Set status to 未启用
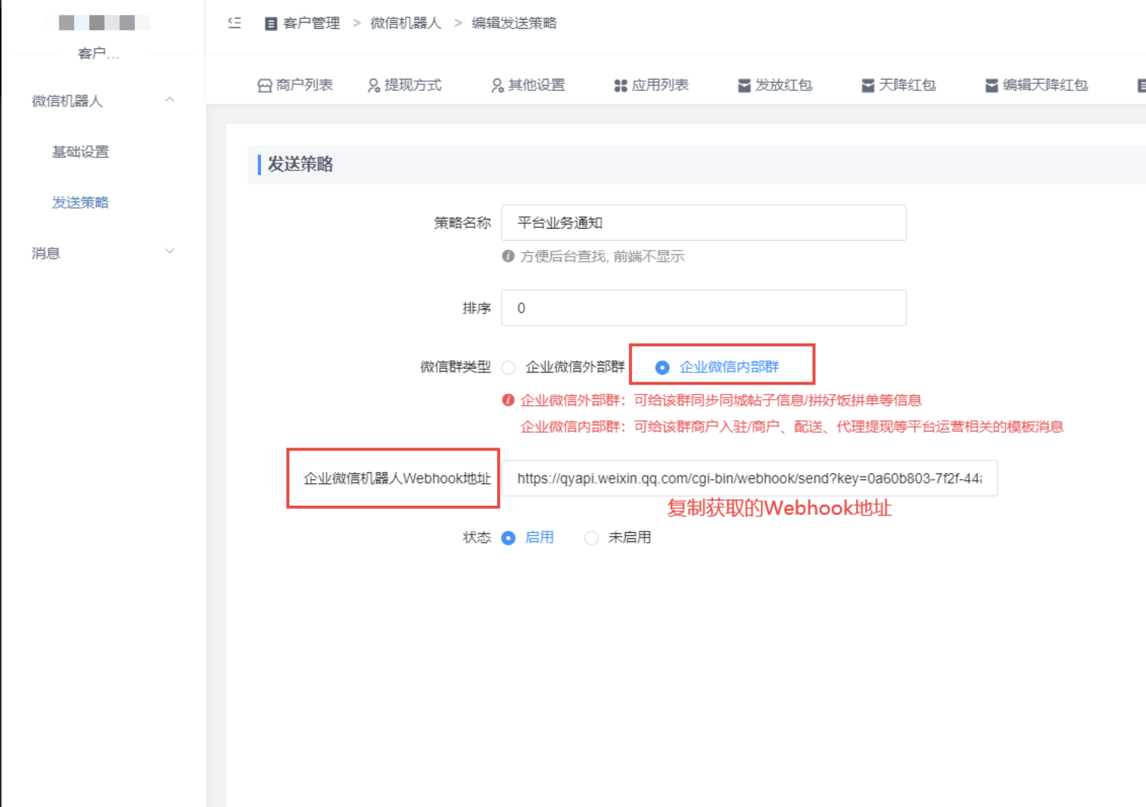 pyautogui.click(x=591, y=537)
